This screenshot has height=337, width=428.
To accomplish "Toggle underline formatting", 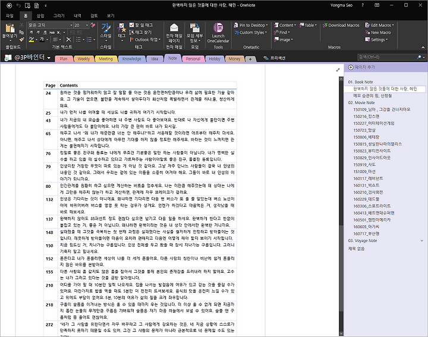I will tap(45, 32).
